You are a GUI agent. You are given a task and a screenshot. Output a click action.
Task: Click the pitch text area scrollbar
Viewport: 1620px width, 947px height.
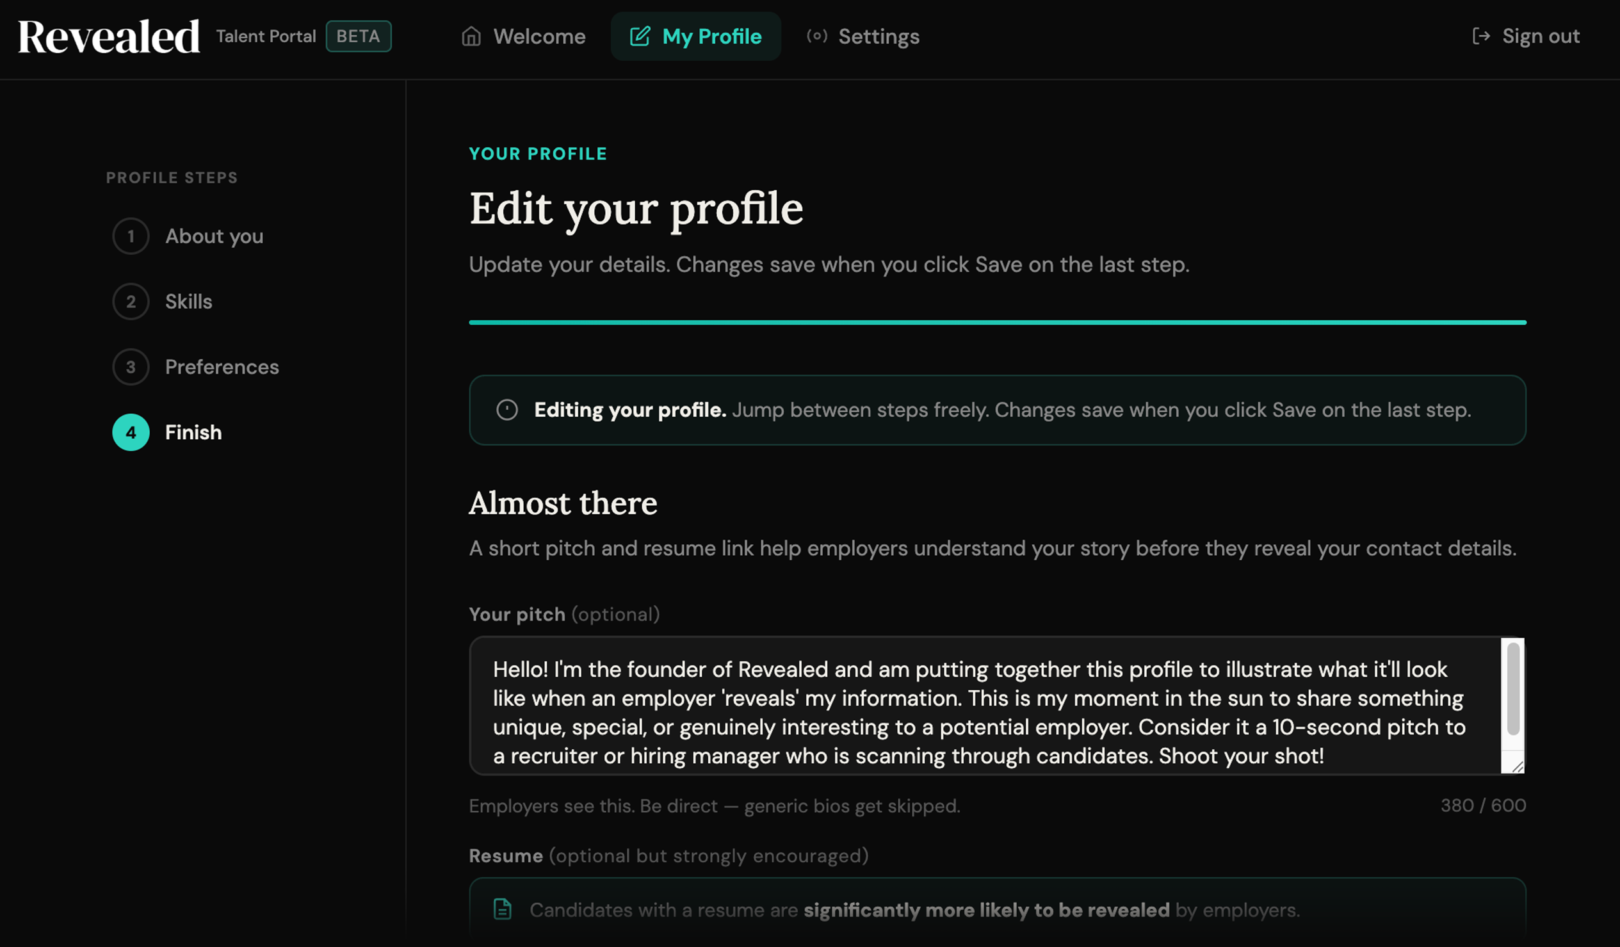point(1513,688)
